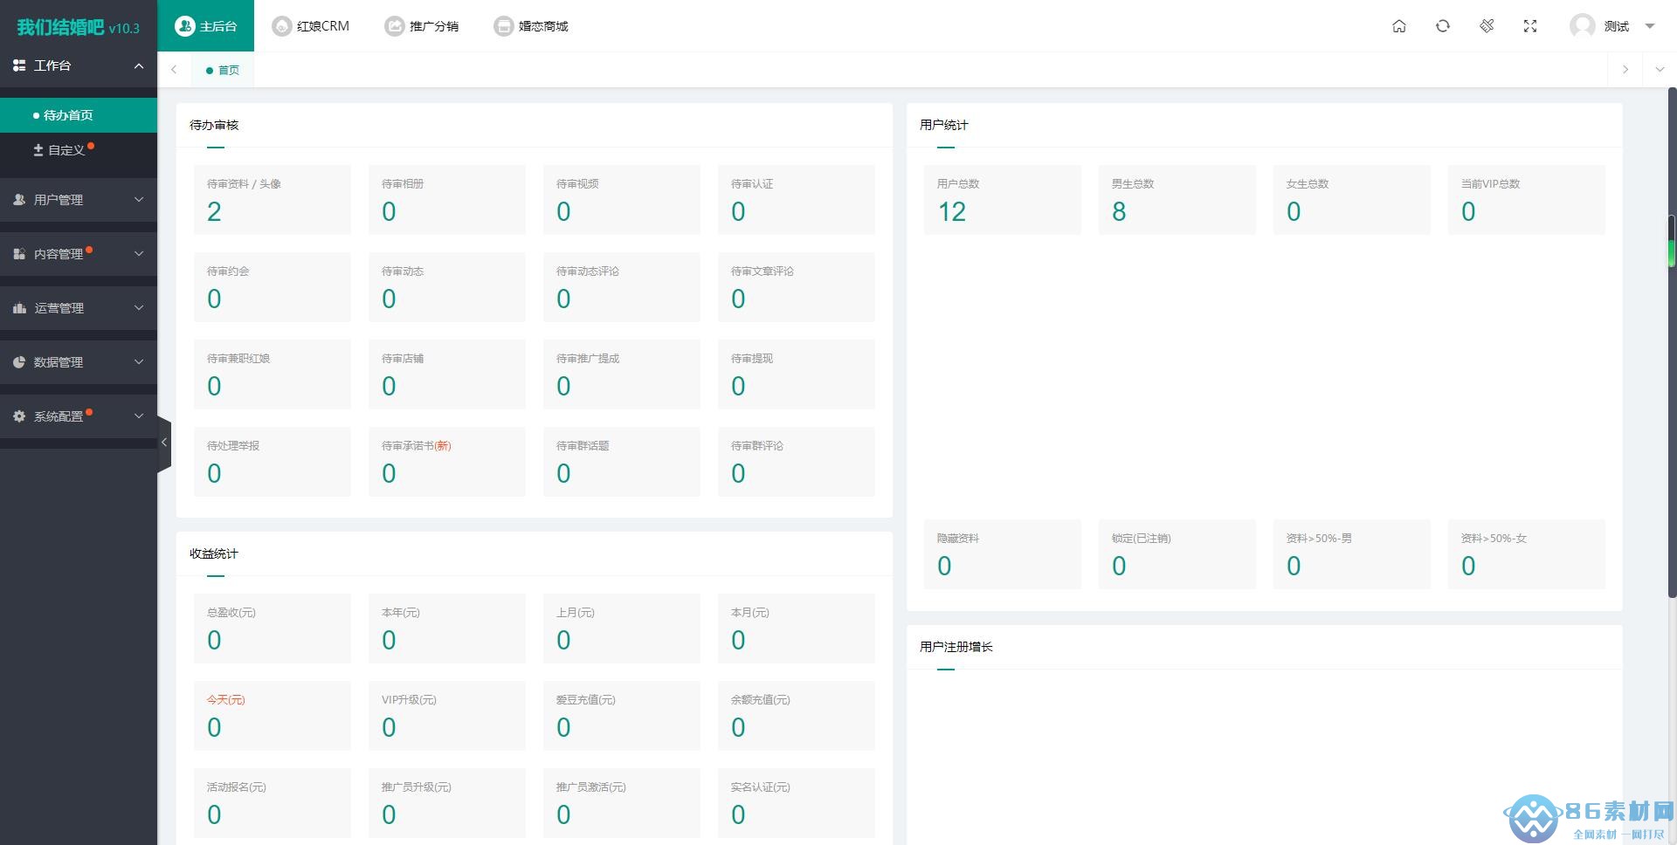Click the 系统配置 gear icon
The height and width of the screenshot is (845, 1677).
pos(19,416)
